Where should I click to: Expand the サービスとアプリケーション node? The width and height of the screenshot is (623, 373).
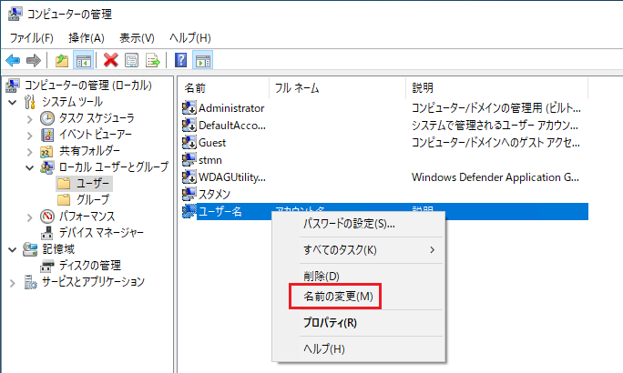click(13, 283)
